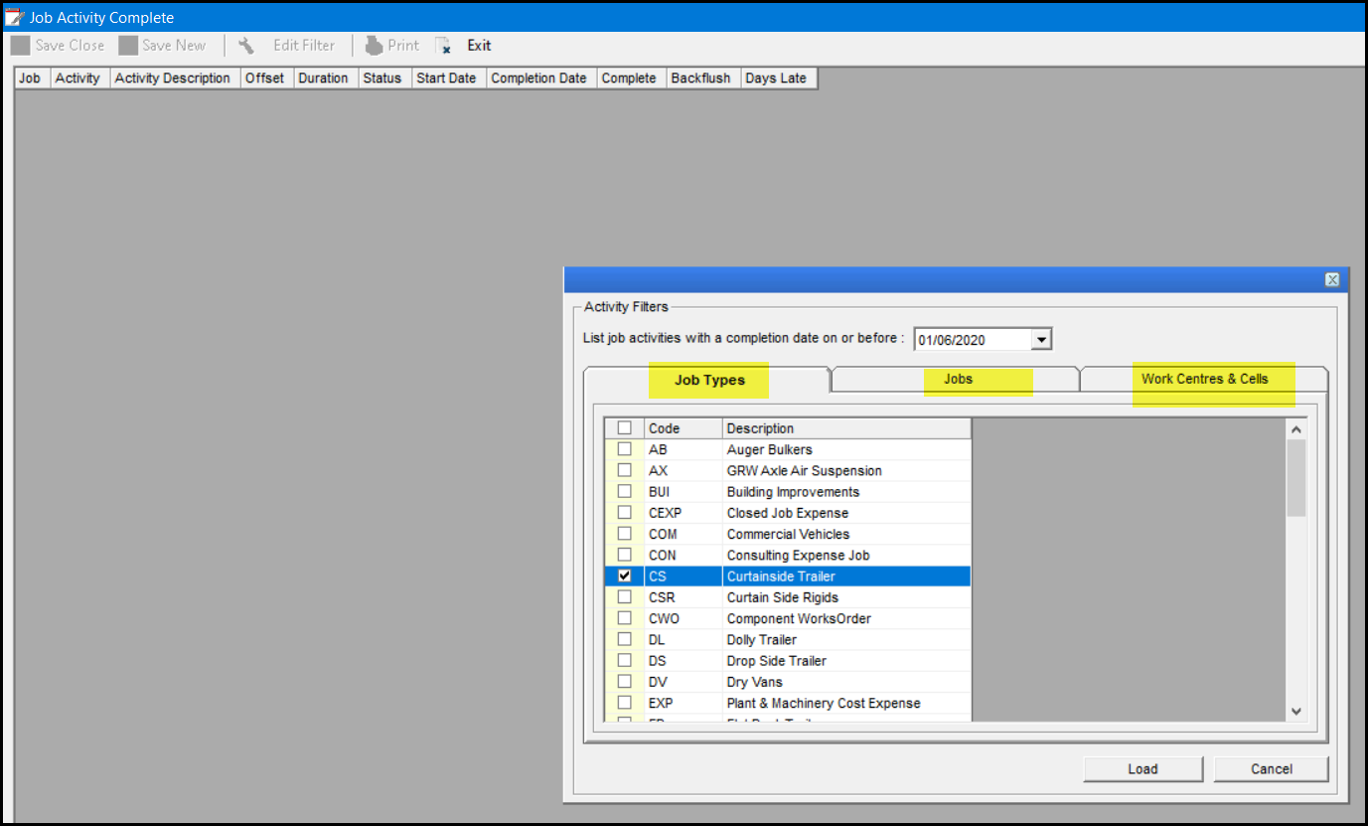Viewport: 1368px width, 826px height.
Task: Enable the COM Commercial Vehicles checkbox
Action: 624,534
